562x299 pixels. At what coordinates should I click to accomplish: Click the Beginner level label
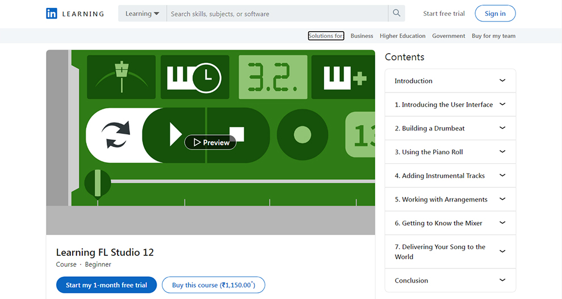click(x=98, y=264)
